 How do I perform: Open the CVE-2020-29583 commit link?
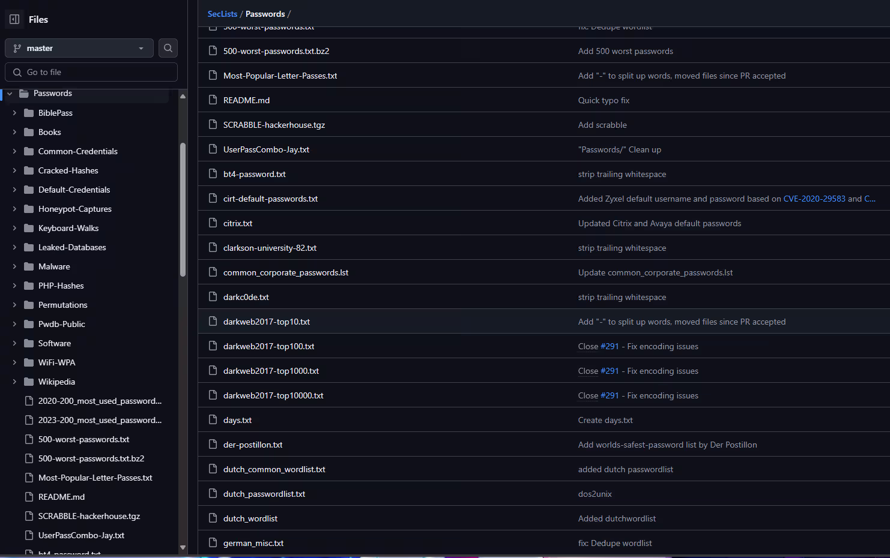coord(814,199)
